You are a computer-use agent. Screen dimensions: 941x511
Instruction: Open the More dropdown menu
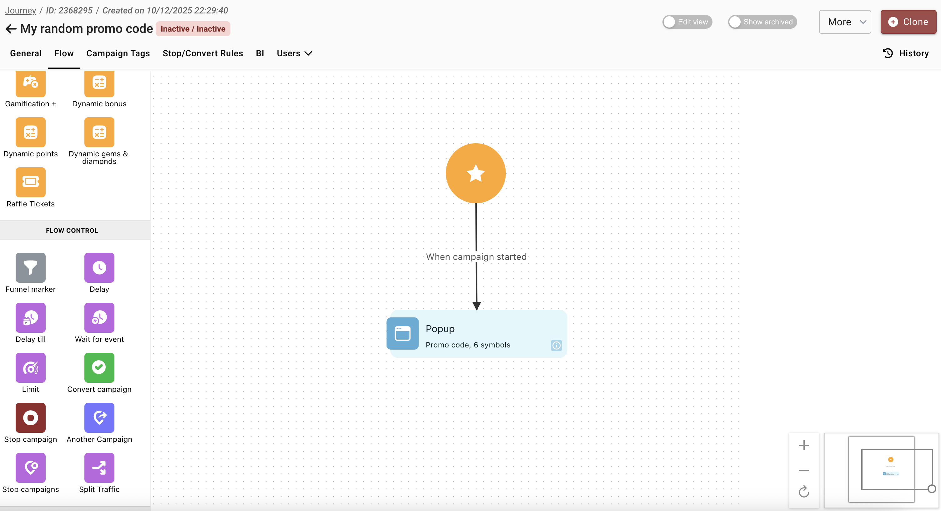pos(845,22)
